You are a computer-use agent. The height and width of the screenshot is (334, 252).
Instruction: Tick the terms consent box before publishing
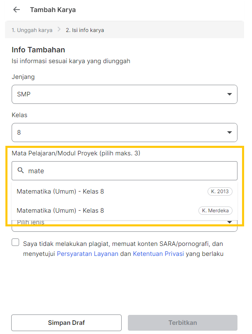click(x=15, y=242)
